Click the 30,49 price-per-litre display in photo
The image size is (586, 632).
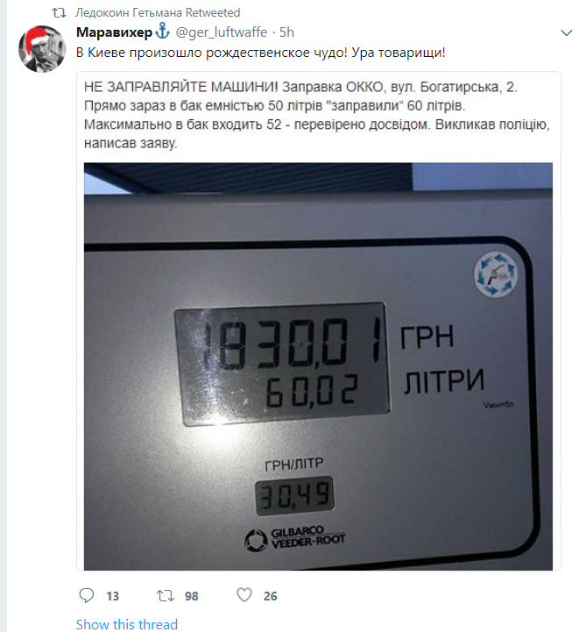pos(295,495)
